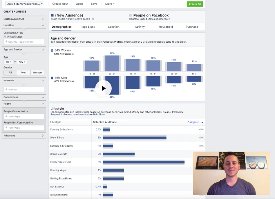Click Country Ways lifestyle row label
Viewport: 275px width, 199px height.
click(x=58, y=170)
